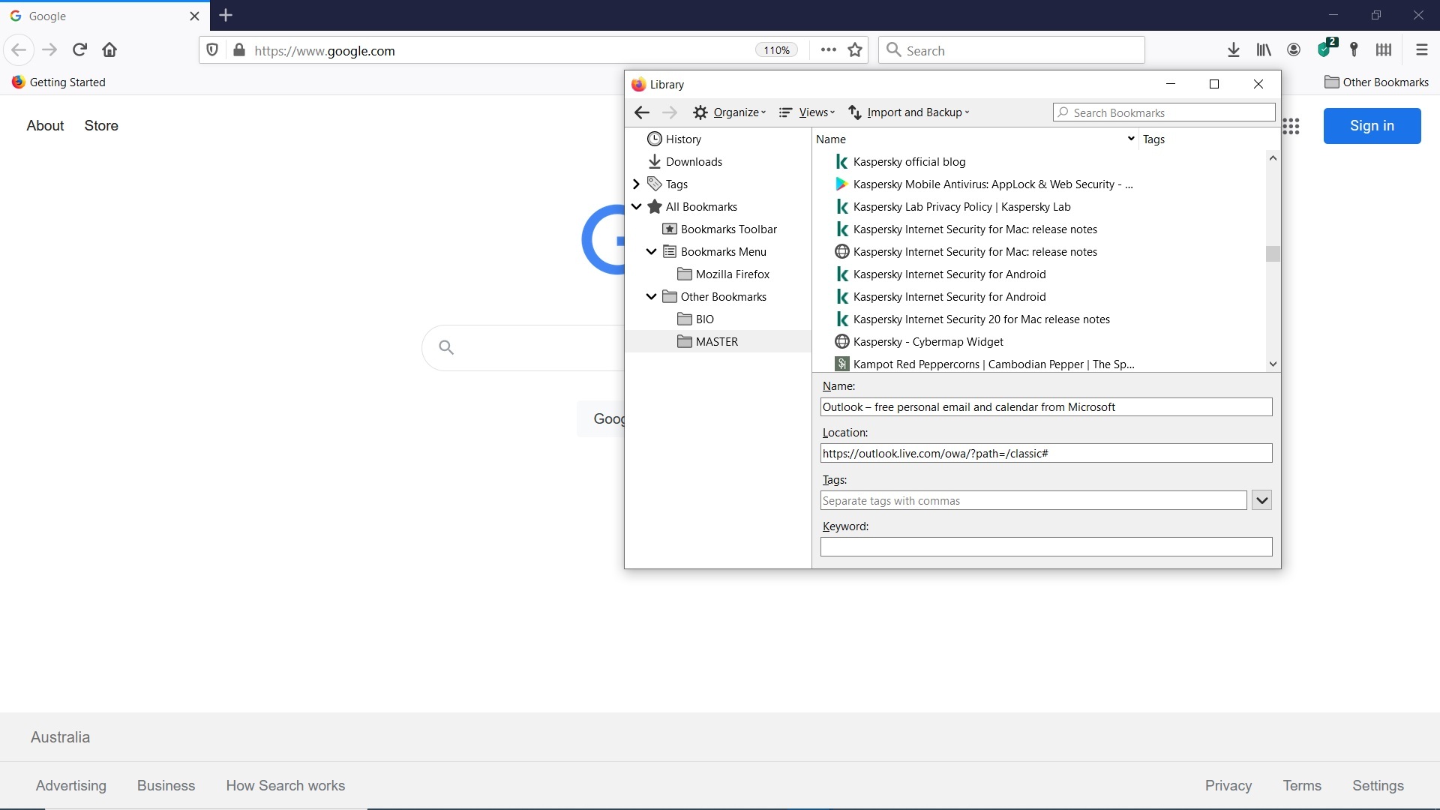This screenshot has height=810, width=1440.
Task: Open the Import and Backup dropdown
Action: [908, 112]
